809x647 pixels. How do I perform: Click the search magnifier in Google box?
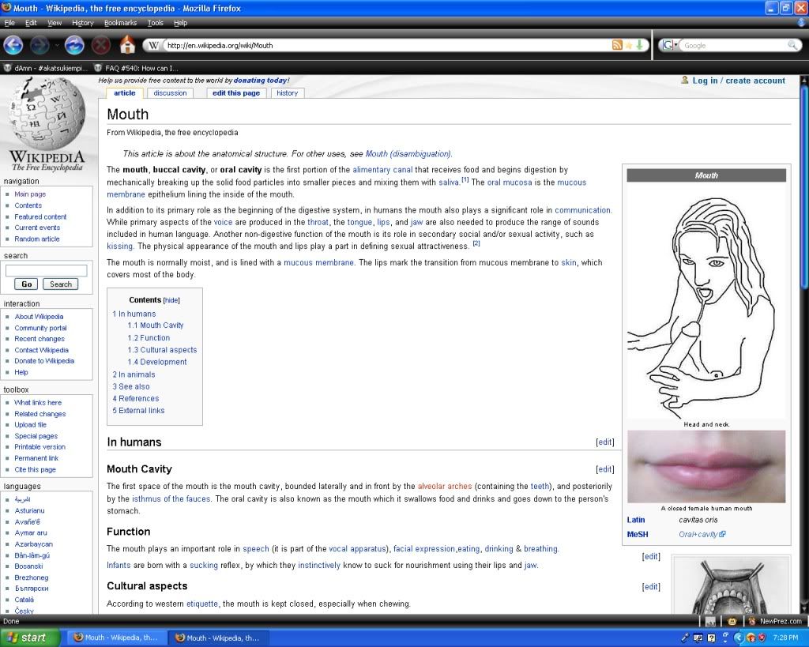tap(792, 45)
